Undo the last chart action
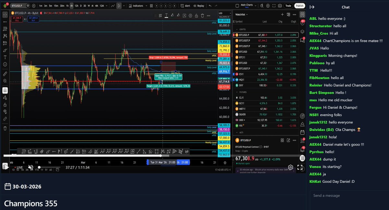The image size is (389, 210). pyautogui.click(x=210, y=6)
